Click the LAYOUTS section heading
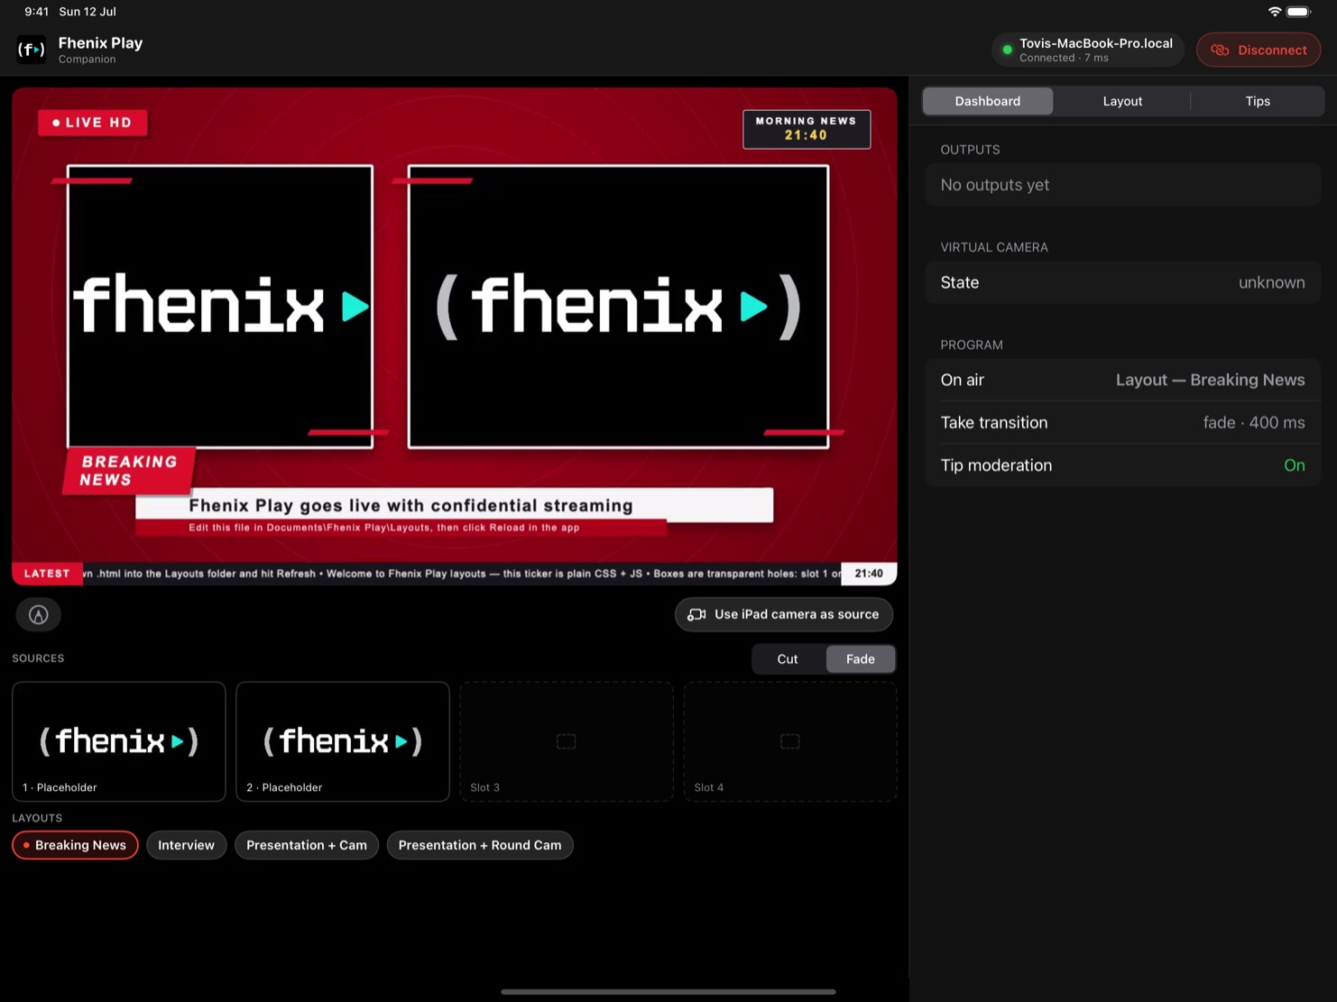Image resolution: width=1337 pixels, height=1002 pixels. pyautogui.click(x=37, y=818)
